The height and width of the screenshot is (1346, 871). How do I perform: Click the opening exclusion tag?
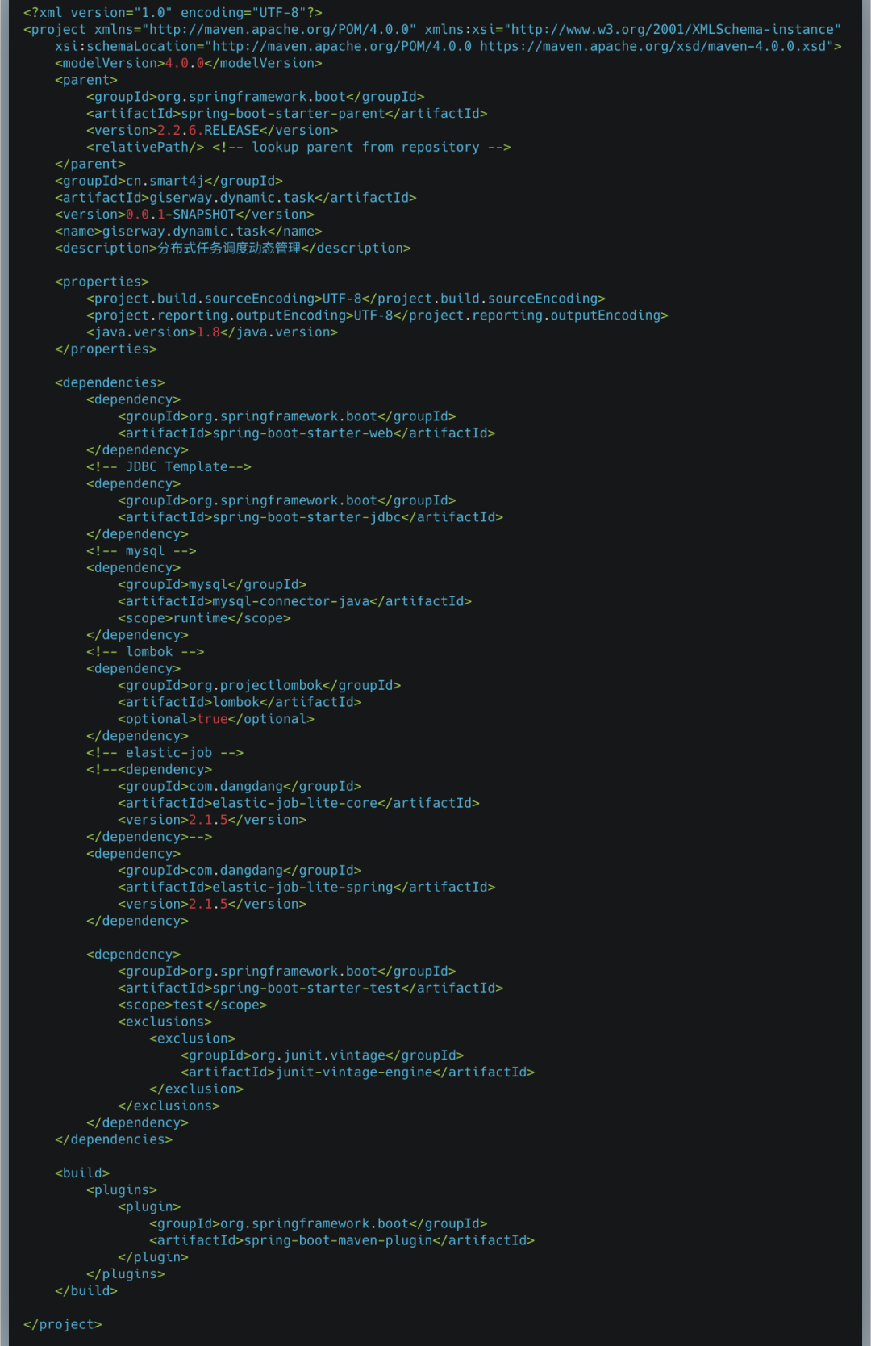(x=192, y=1039)
